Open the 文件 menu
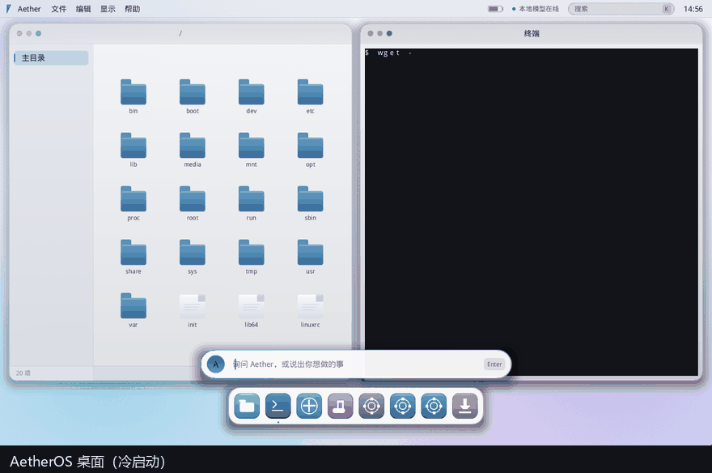 point(58,9)
